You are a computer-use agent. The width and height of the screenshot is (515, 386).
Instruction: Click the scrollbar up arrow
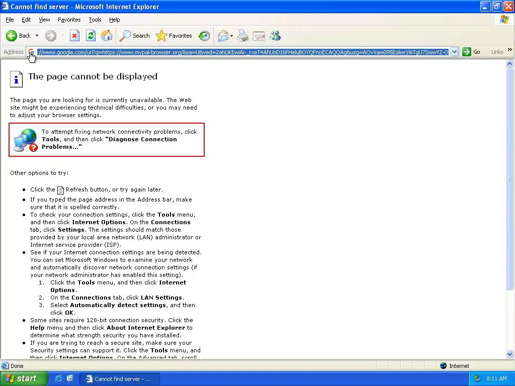click(x=510, y=64)
